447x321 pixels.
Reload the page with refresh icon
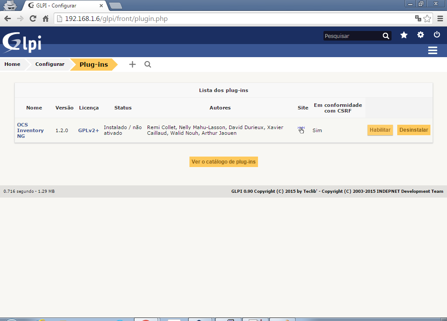point(33,19)
